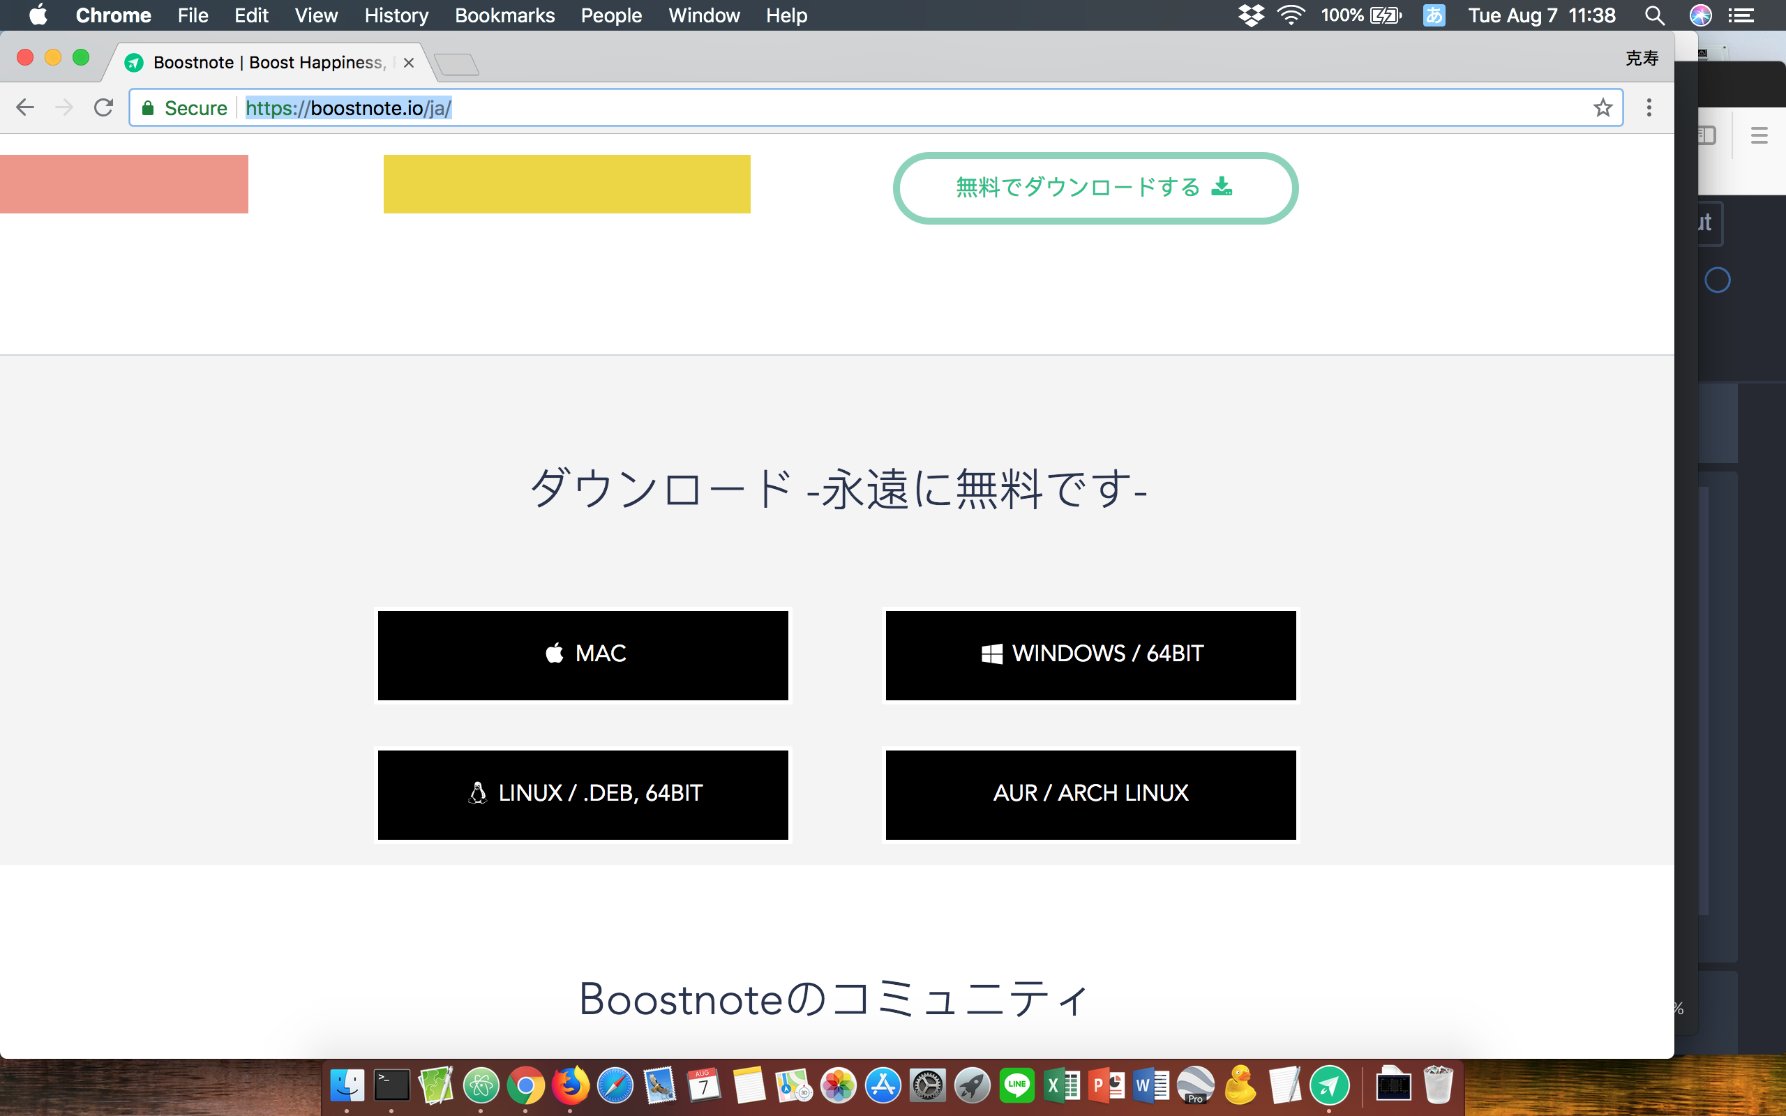Screen dimensions: 1786x1116
Task: Launch LINE from the Dock
Action: 1017,1086
